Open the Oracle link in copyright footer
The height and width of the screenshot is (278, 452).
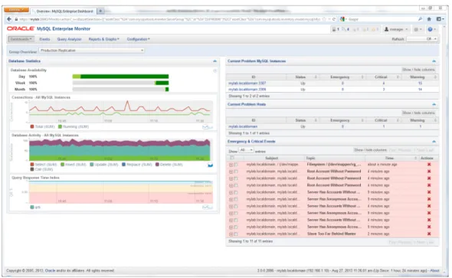tap(50, 270)
